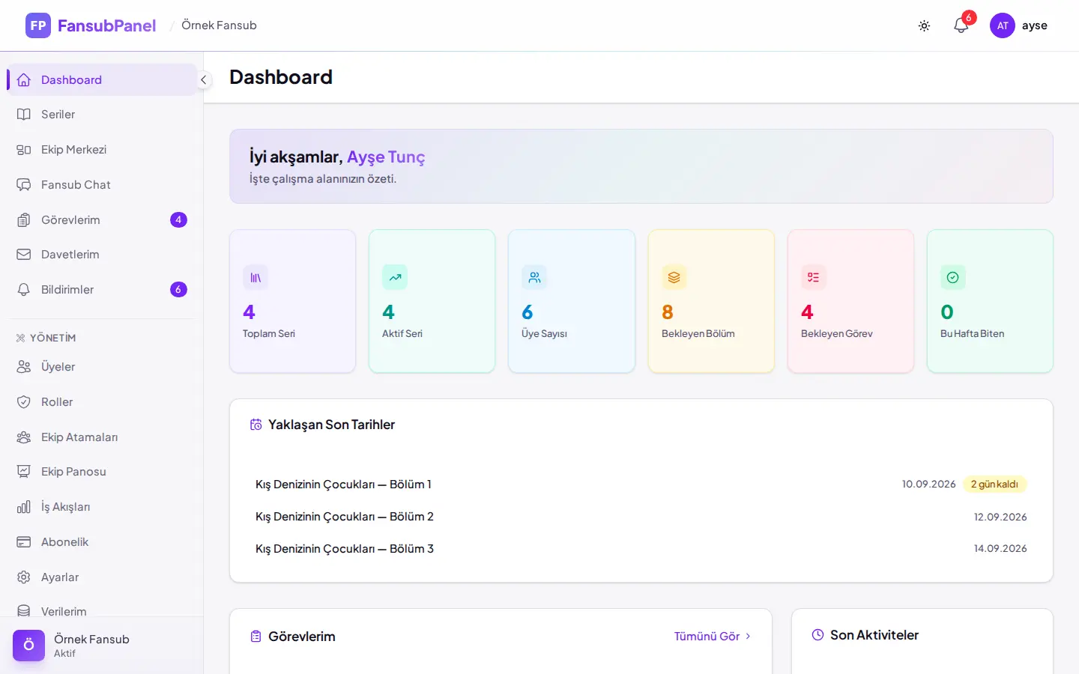This screenshot has width=1079, height=674.
Task: Open Fansub Chat in the sidebar
Action: coord(102,185)
